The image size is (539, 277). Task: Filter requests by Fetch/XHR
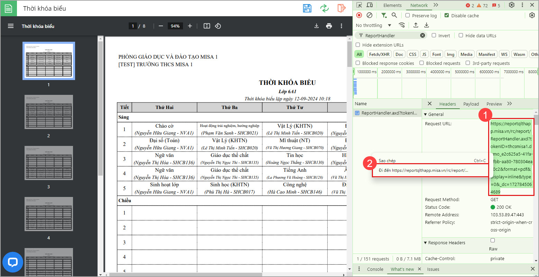point(379,55)
